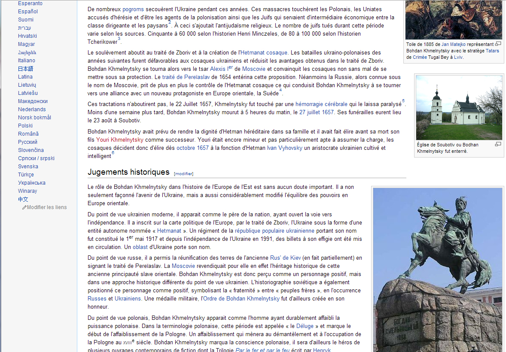Select the Svenska language link

28,167
